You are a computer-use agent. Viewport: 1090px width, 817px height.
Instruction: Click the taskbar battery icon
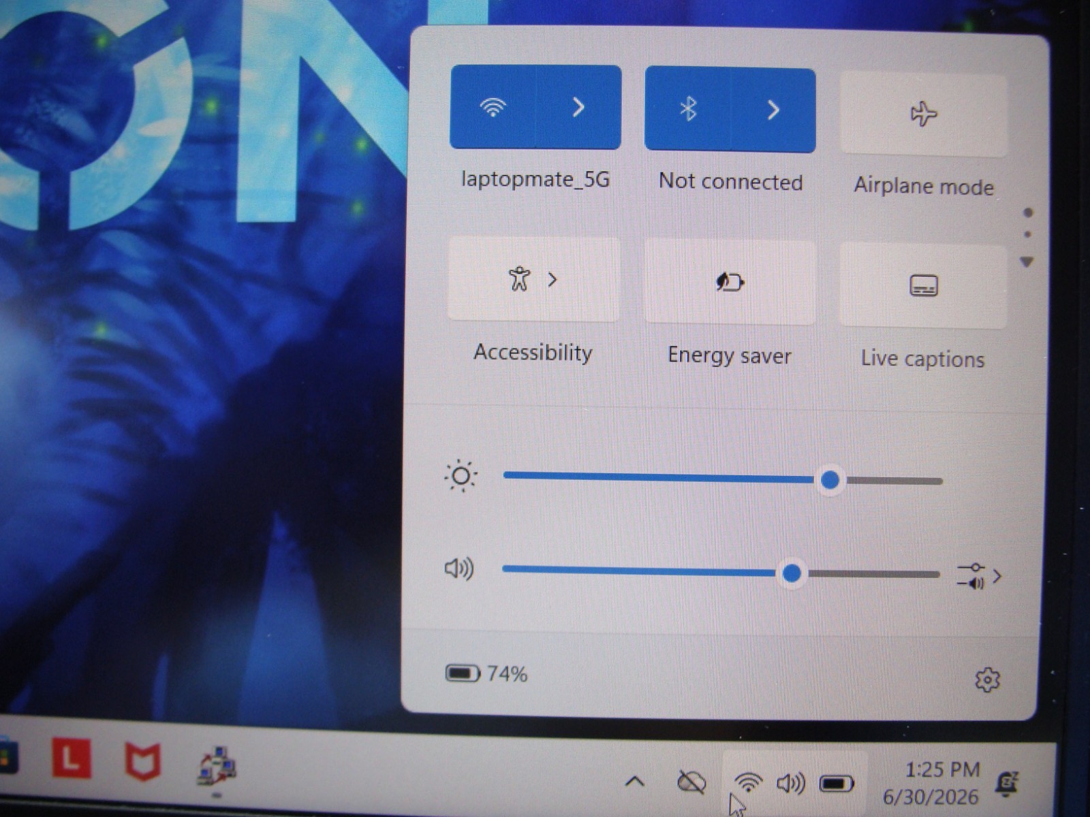coord(836,784)
